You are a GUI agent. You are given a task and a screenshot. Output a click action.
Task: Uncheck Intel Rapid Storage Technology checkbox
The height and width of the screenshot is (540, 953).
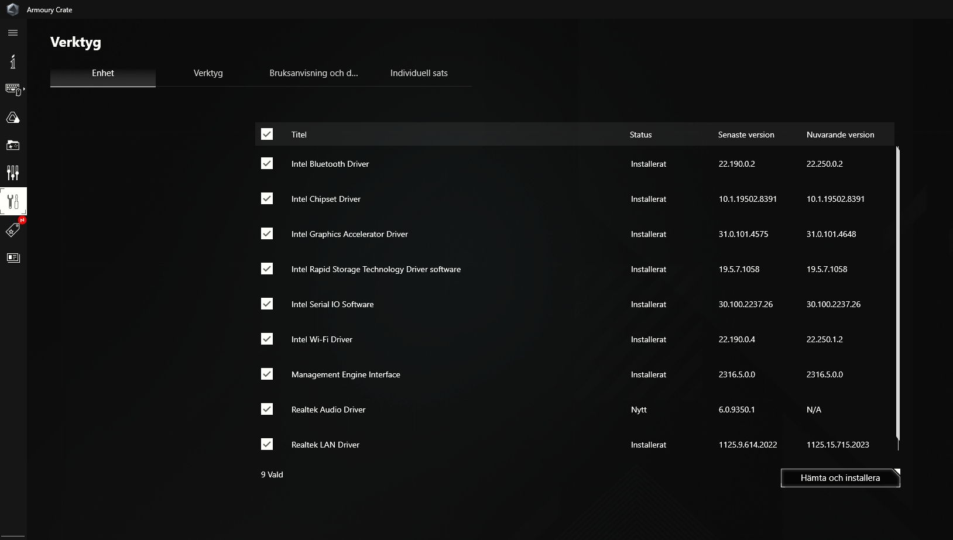tap(267, 269)
